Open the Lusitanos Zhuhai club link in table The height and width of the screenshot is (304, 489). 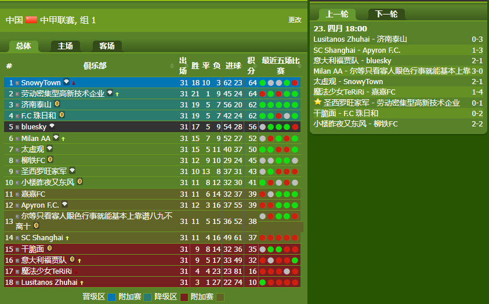point(49,282)
